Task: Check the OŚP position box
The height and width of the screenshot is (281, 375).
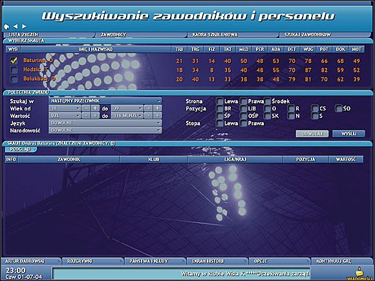Action: (x=244, y=116)
